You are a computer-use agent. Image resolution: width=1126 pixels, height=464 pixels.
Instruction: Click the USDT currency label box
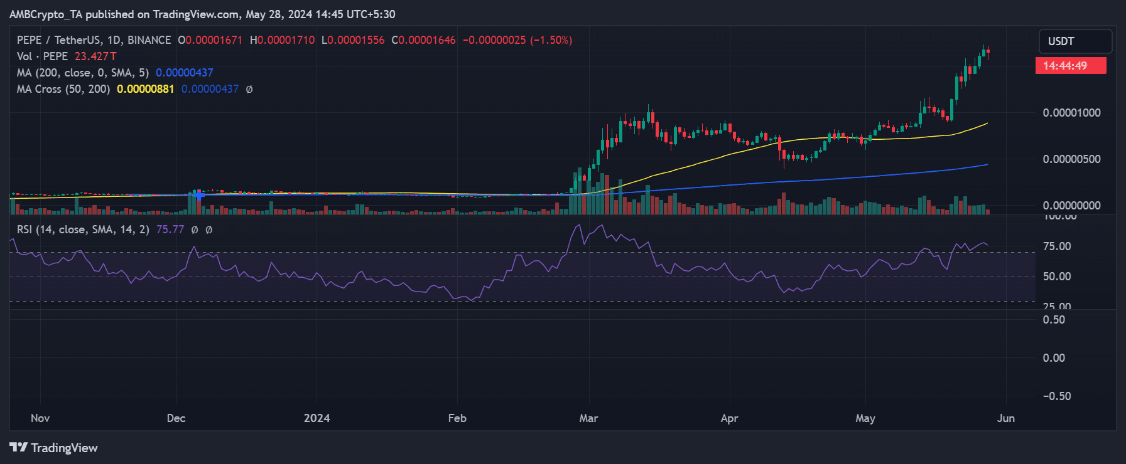pyautogui.click(x=1075, y=41)
